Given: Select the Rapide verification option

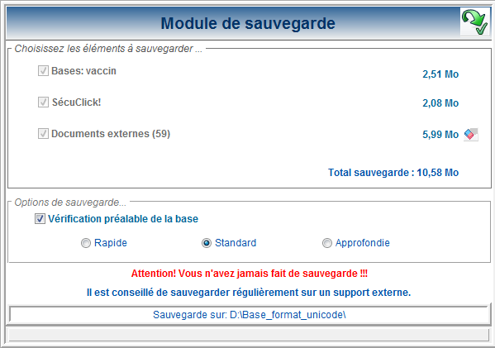Looking at the screenshot, I should pyautogui.click(x=86, y=243).
